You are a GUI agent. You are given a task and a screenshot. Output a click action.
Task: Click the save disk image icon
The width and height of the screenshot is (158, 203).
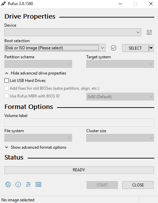[x=149, y=32]
